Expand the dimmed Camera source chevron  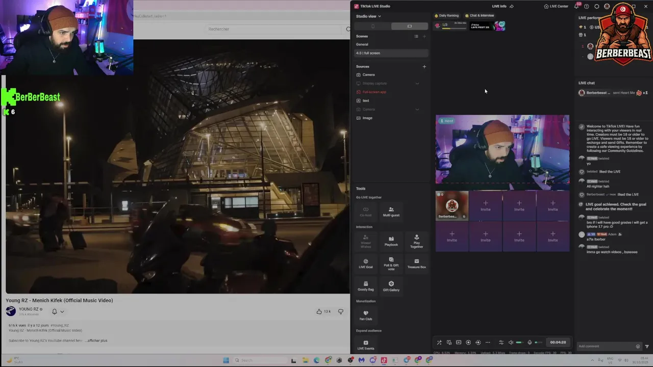pos(417,109)
